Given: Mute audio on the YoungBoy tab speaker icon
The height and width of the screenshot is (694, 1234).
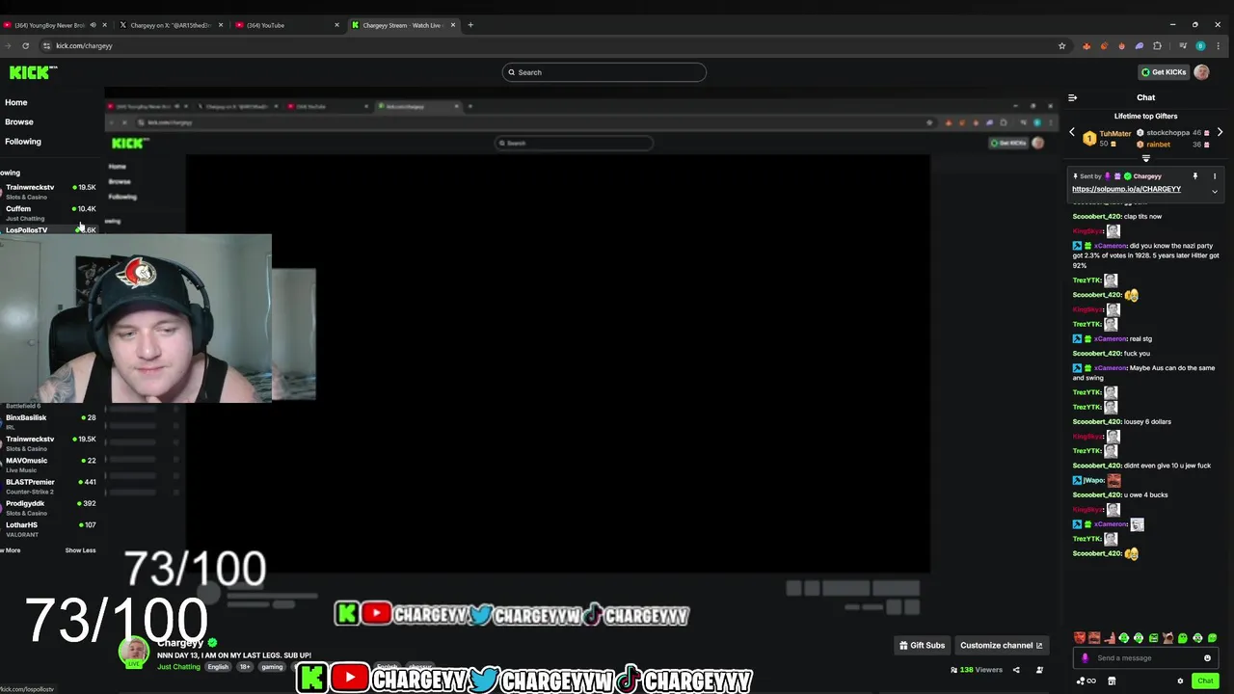Looking at the screenshot, I should tap(94, 25).
